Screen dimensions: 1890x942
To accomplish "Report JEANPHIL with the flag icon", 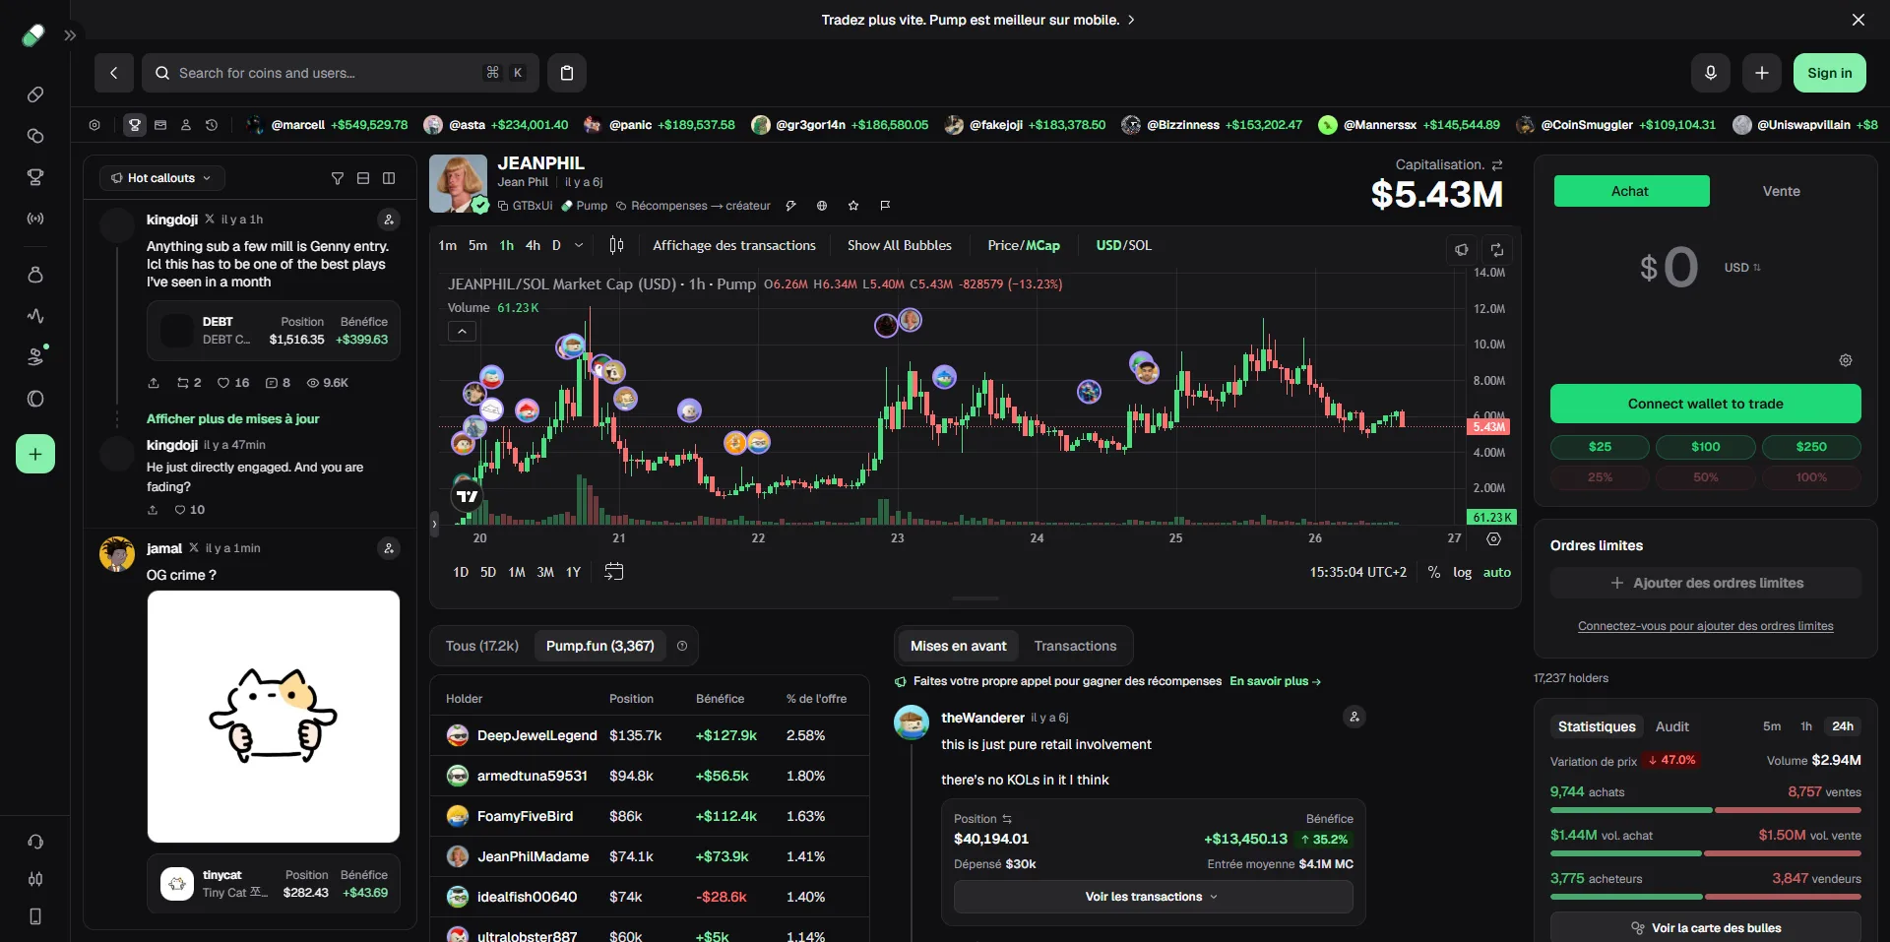I will (x=885, y=206).
